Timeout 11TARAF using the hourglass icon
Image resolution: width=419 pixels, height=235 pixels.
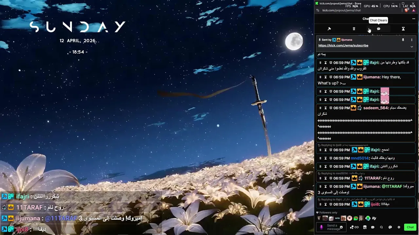click(325, 179)
